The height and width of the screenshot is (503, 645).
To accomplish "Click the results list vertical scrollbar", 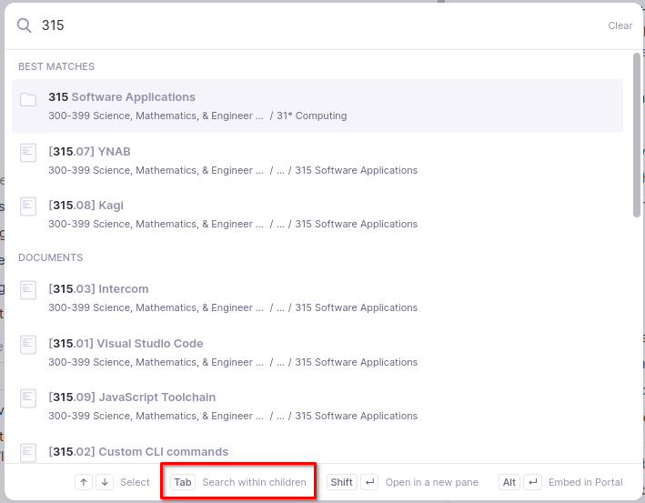I will pos(637,136).
